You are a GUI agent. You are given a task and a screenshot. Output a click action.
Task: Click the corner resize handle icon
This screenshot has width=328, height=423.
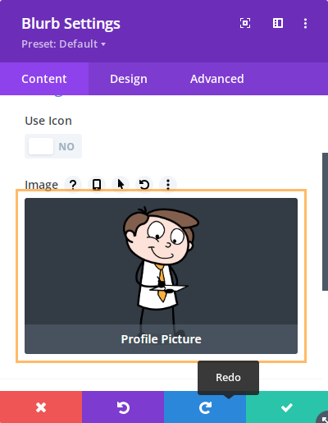323,418
